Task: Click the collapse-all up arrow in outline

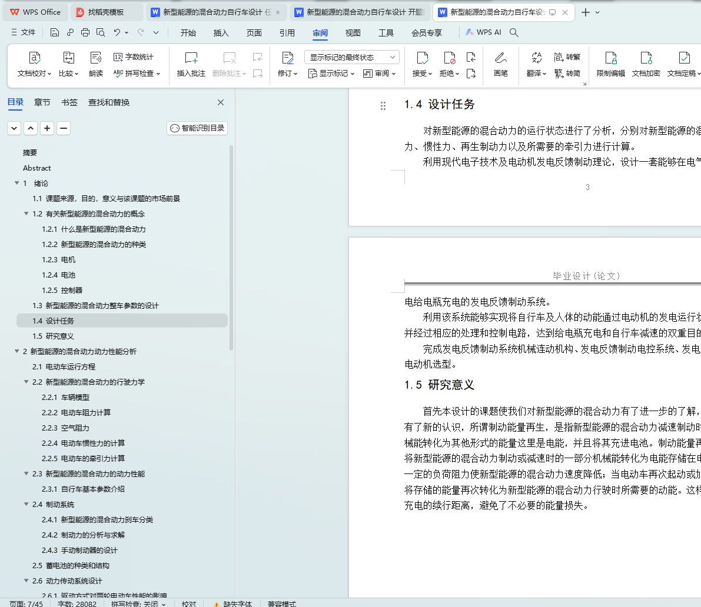Action: (31, 128)
